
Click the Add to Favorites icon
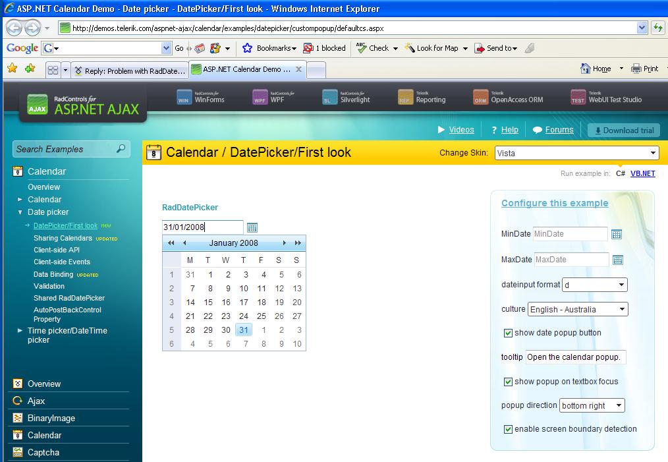(x=30, y=68)
